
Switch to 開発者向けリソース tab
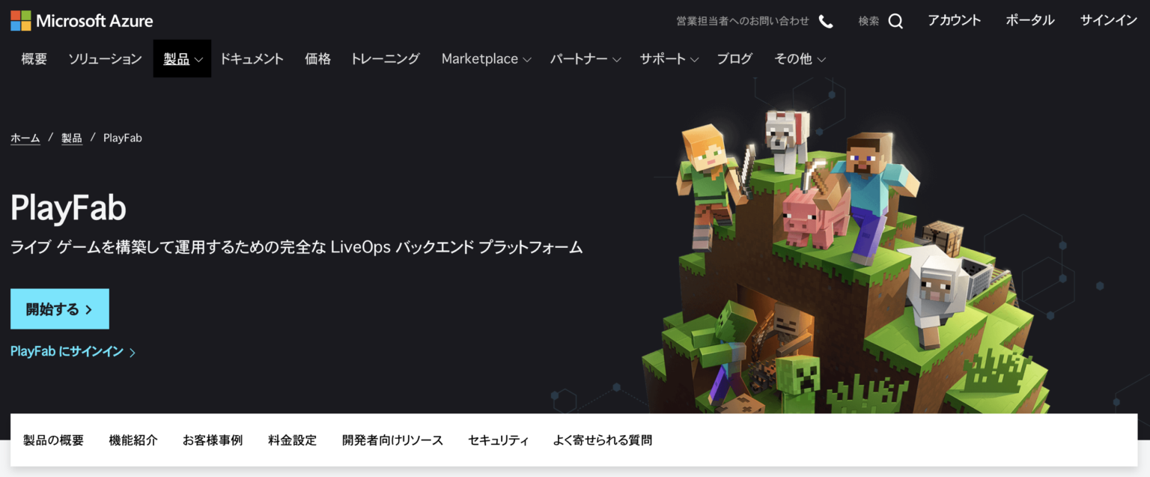[x=392, y=440]
